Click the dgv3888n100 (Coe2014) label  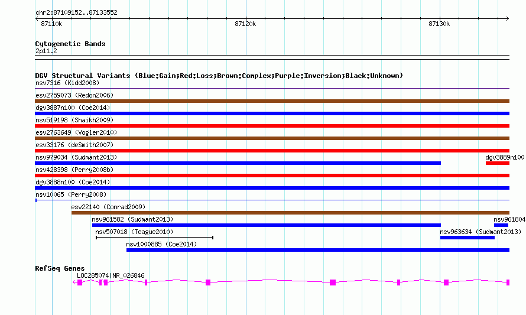pyautogui.click(x=73, y=182)
